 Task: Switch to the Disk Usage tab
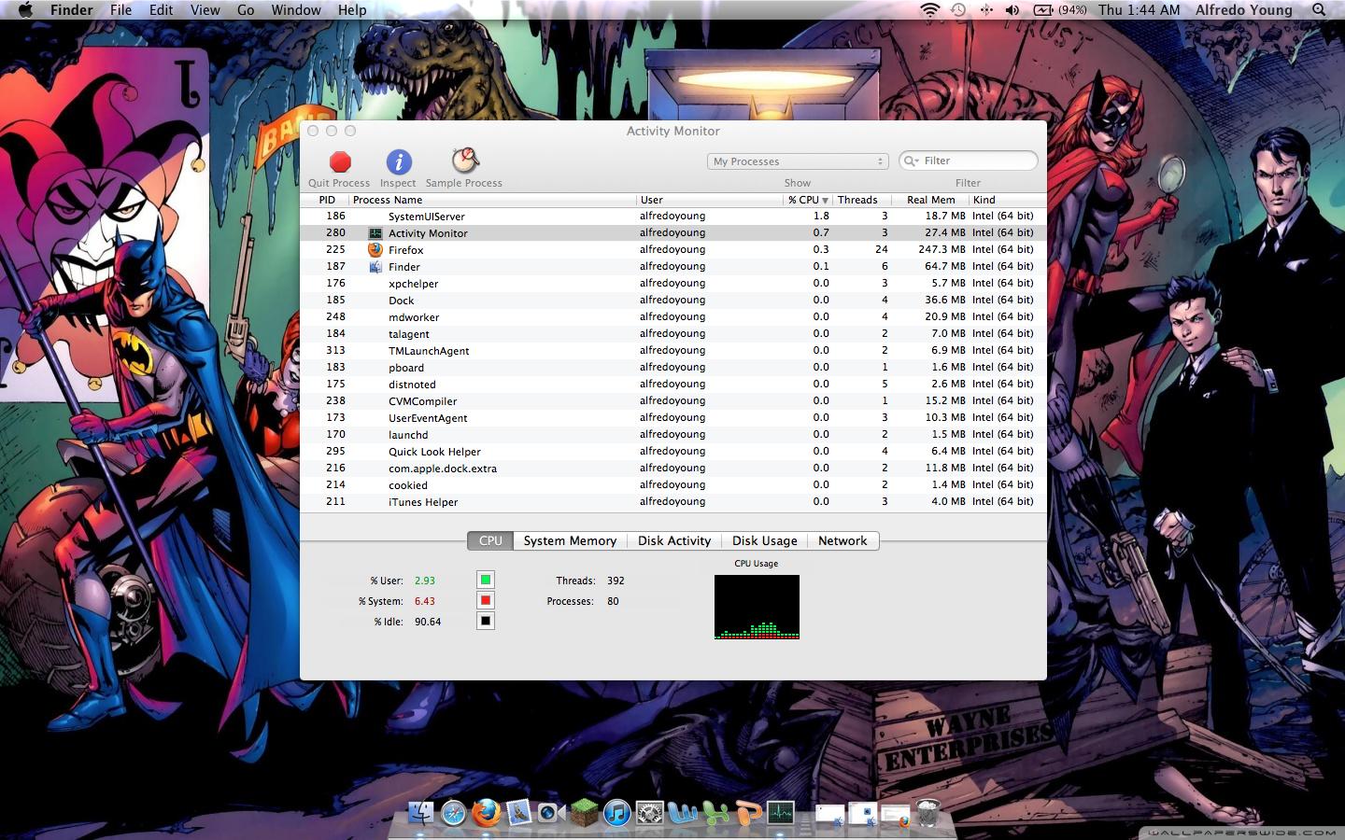(765, 540)
